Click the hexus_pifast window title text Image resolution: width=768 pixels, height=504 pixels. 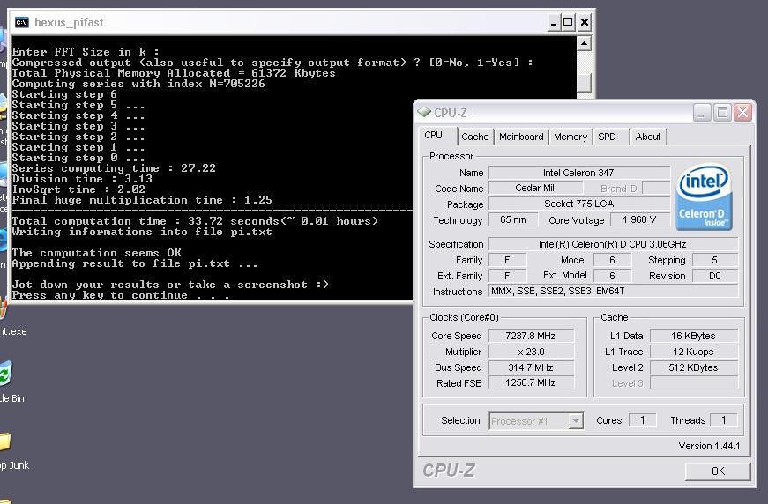click(69, 23)
